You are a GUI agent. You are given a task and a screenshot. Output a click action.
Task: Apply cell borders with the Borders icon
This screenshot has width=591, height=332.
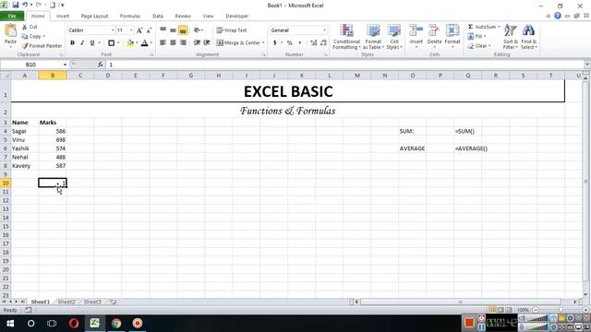point(111,43)
